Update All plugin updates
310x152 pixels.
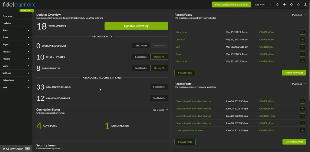(x=159, y=57)
